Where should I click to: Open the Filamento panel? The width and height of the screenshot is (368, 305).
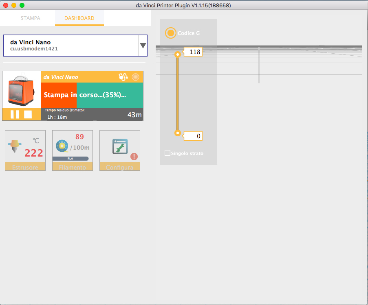click(73, 150)
